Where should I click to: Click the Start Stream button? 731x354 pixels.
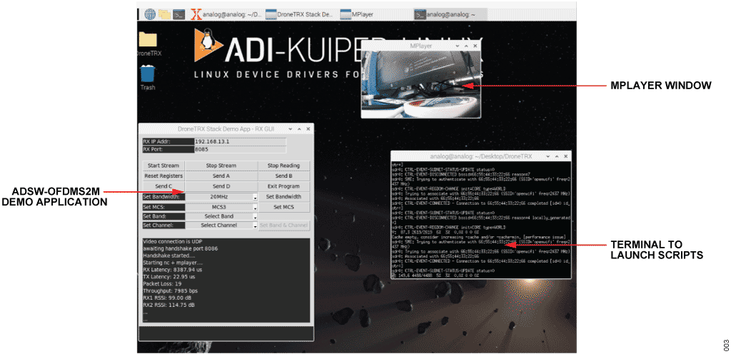(163, 166)
